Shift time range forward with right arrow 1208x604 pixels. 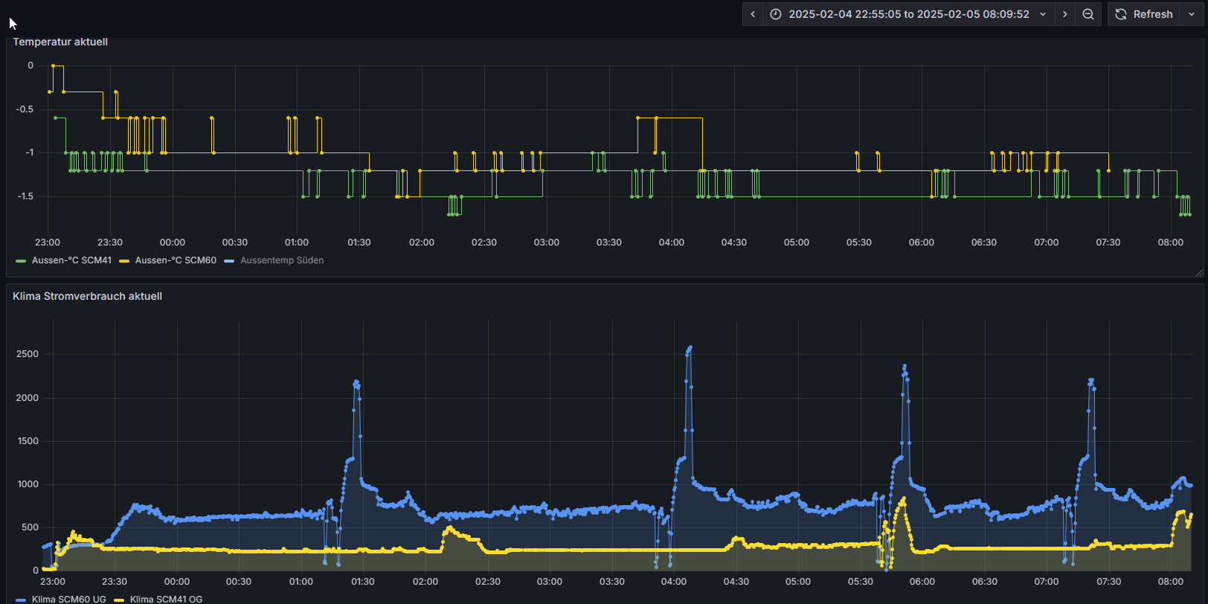1065,14
